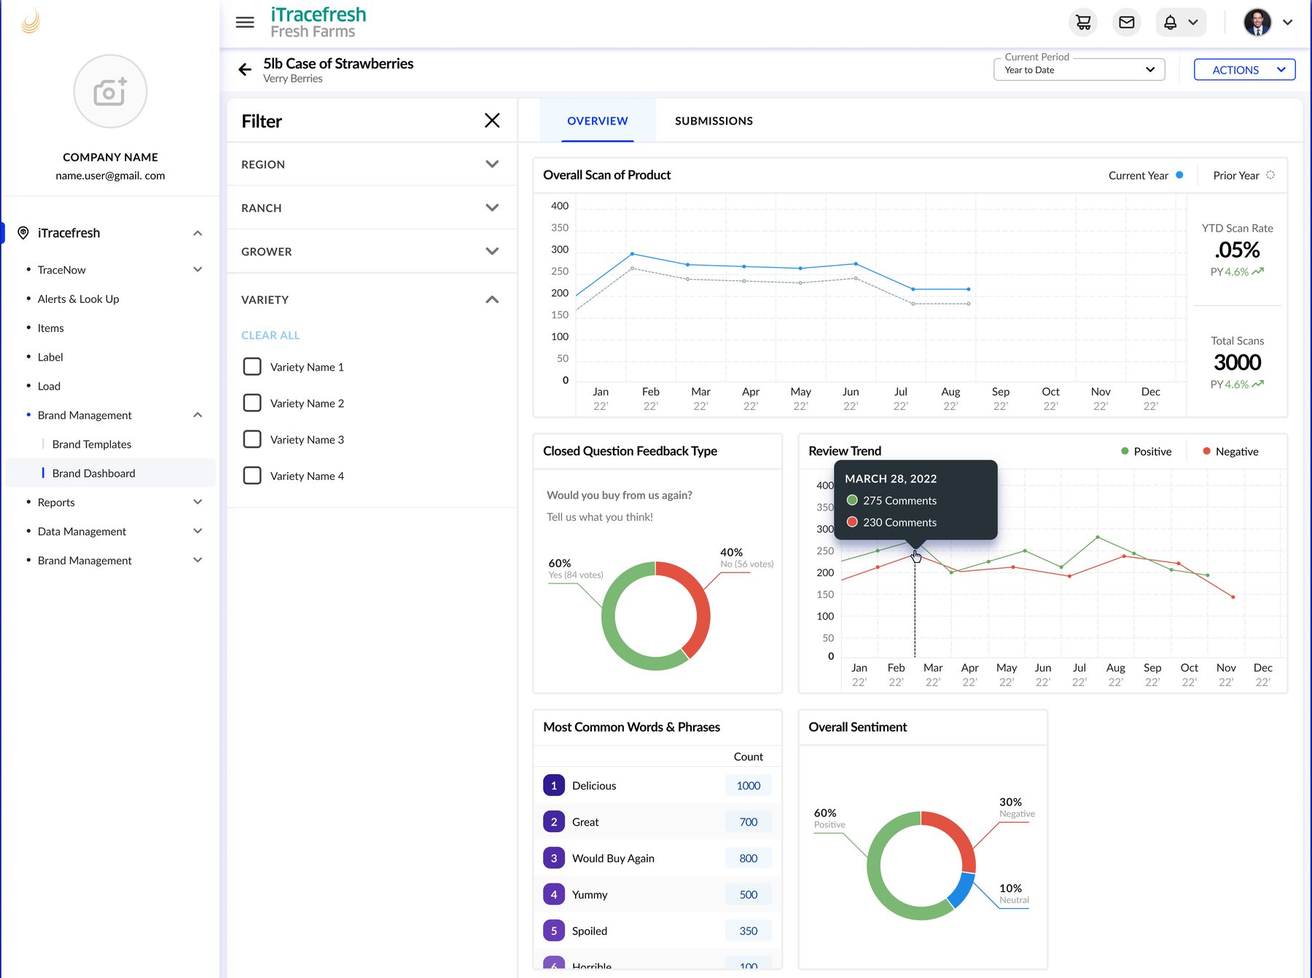Click the Prior Year legend dot
Screen dimensions: 1312x978
1270,175
